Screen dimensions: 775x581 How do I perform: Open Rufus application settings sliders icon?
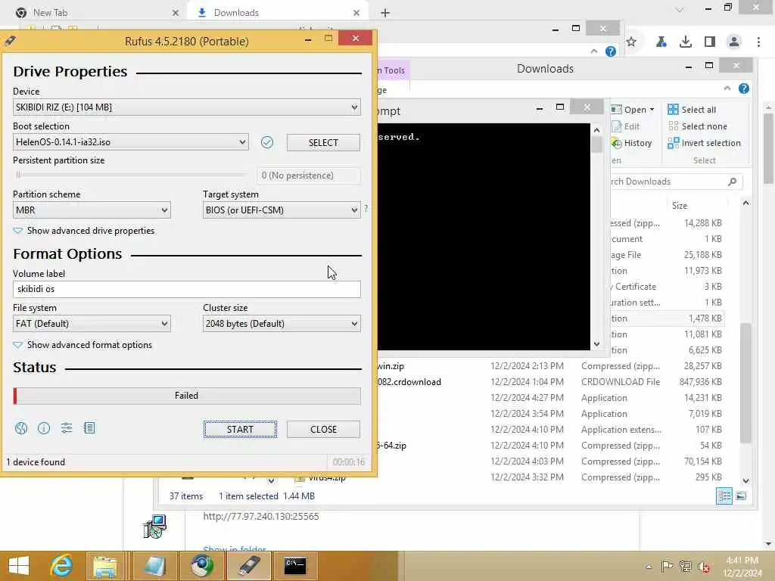67,428
